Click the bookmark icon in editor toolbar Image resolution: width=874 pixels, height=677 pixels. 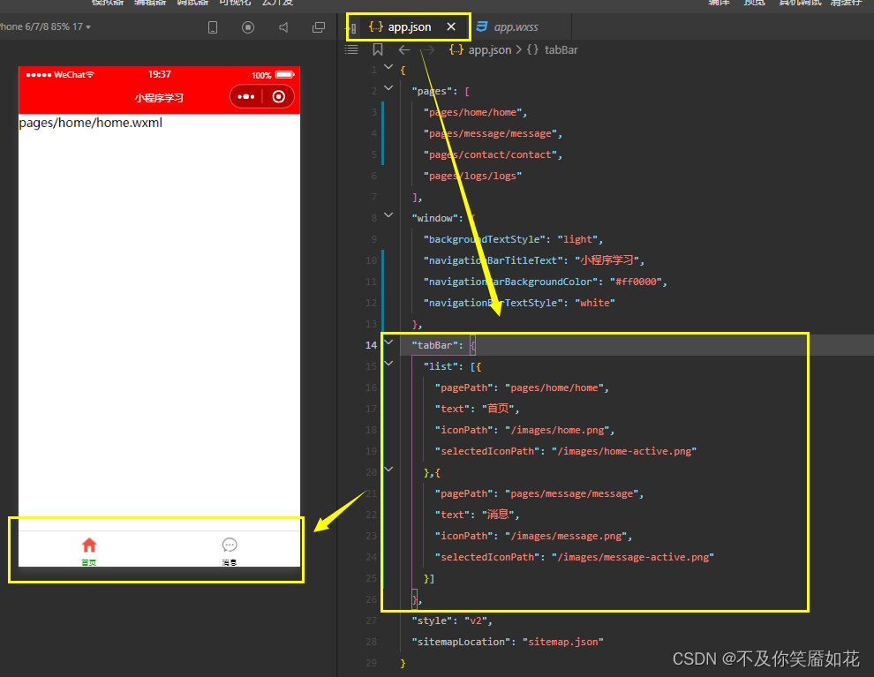point(377,49)
